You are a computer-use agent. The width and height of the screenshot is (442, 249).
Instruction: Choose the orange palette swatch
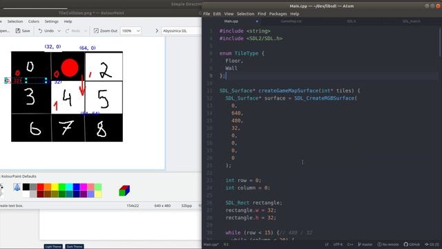click(48, 187)
